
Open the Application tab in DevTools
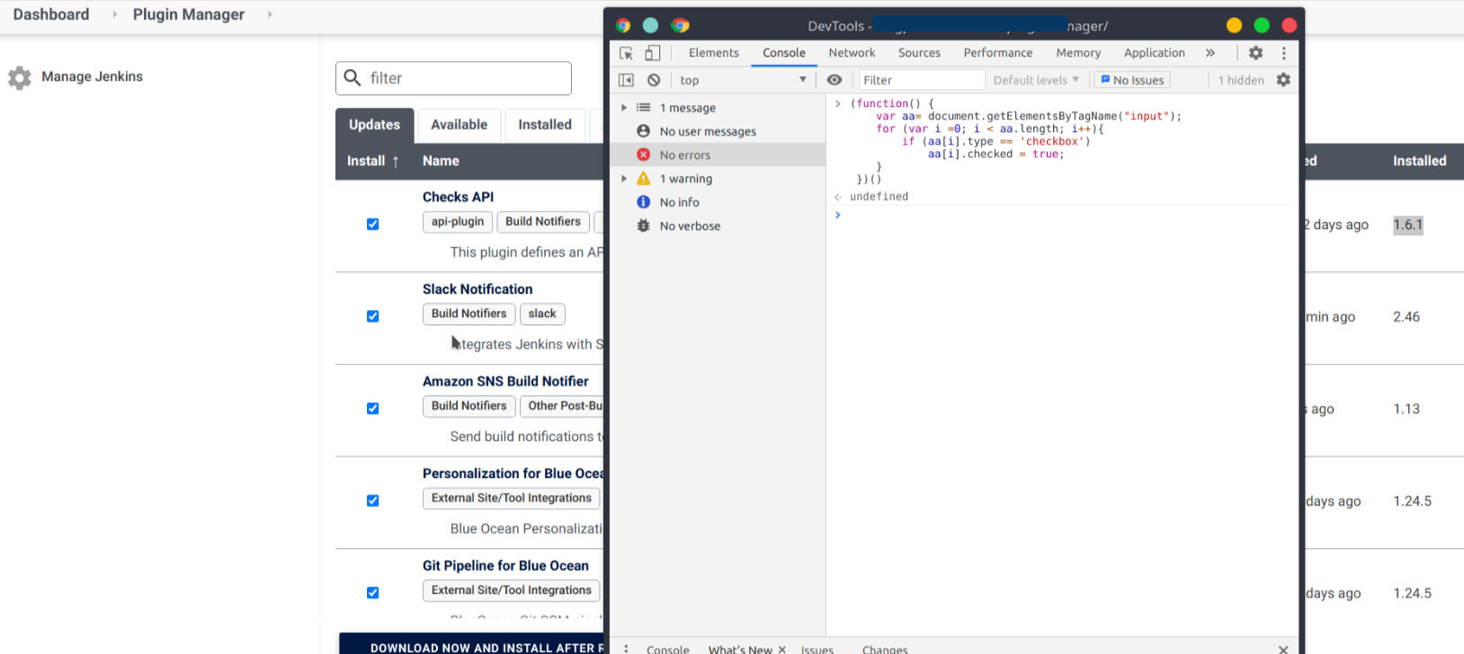[x=1155, y=53]
